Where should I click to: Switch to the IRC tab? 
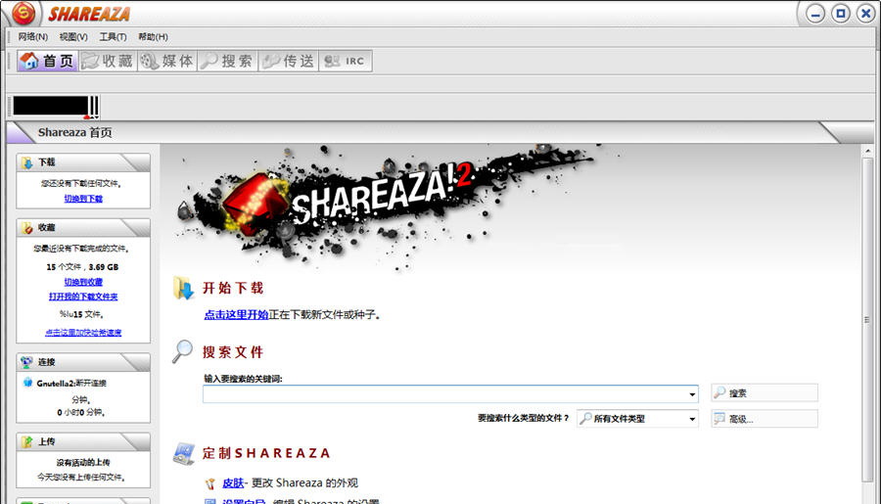345,61
